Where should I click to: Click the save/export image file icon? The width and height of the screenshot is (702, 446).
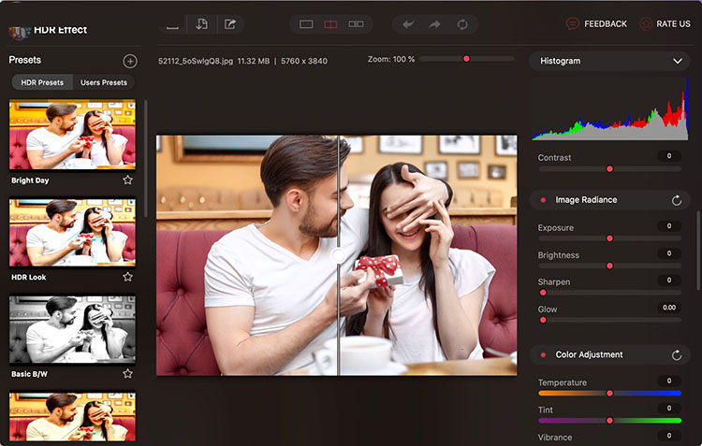tap(201, 24)
